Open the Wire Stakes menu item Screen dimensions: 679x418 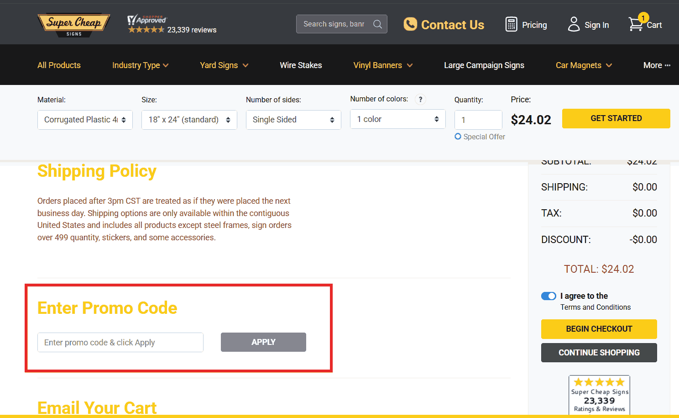301,65
